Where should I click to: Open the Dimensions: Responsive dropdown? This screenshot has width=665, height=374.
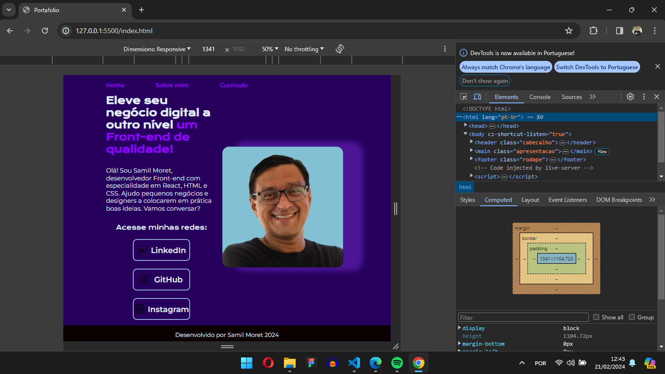tap(157, 49)
